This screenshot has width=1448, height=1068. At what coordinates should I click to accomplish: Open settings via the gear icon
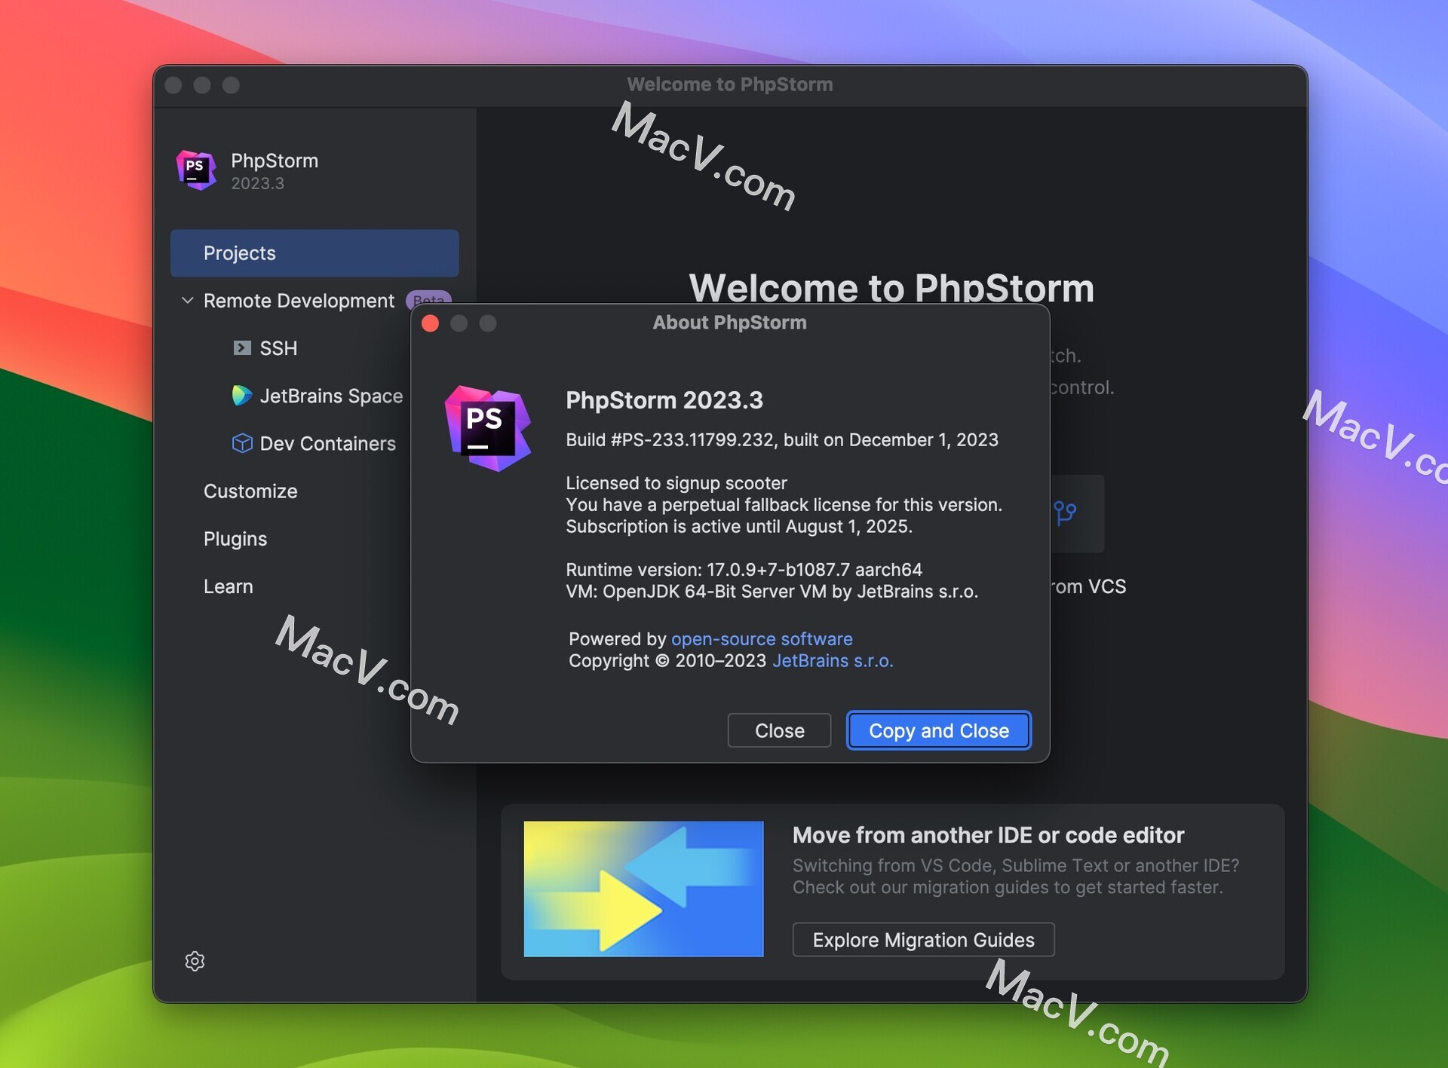click(x=195, y=961)
